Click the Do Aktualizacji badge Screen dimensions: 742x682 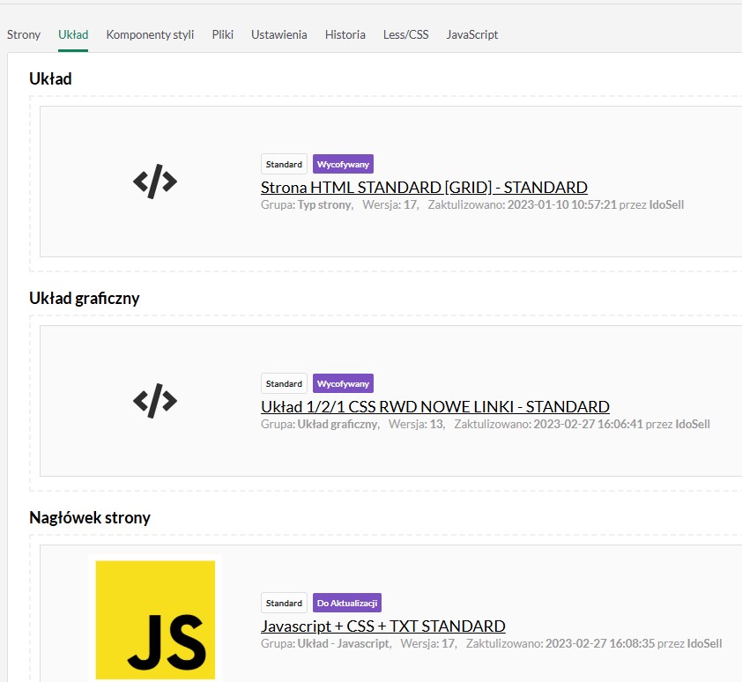(x=346, y=603)
